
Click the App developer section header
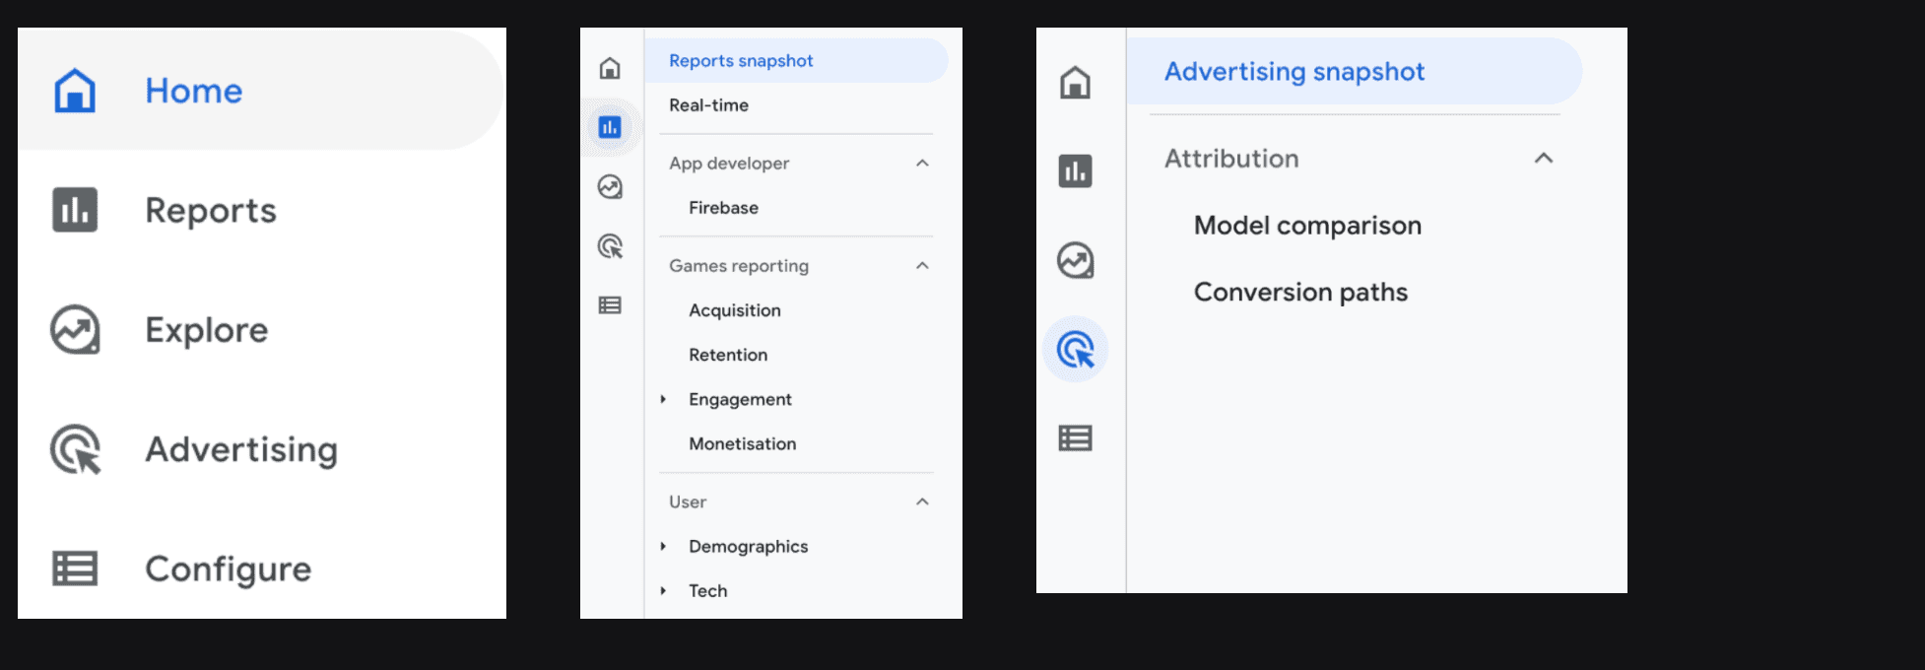coord(729,164)
